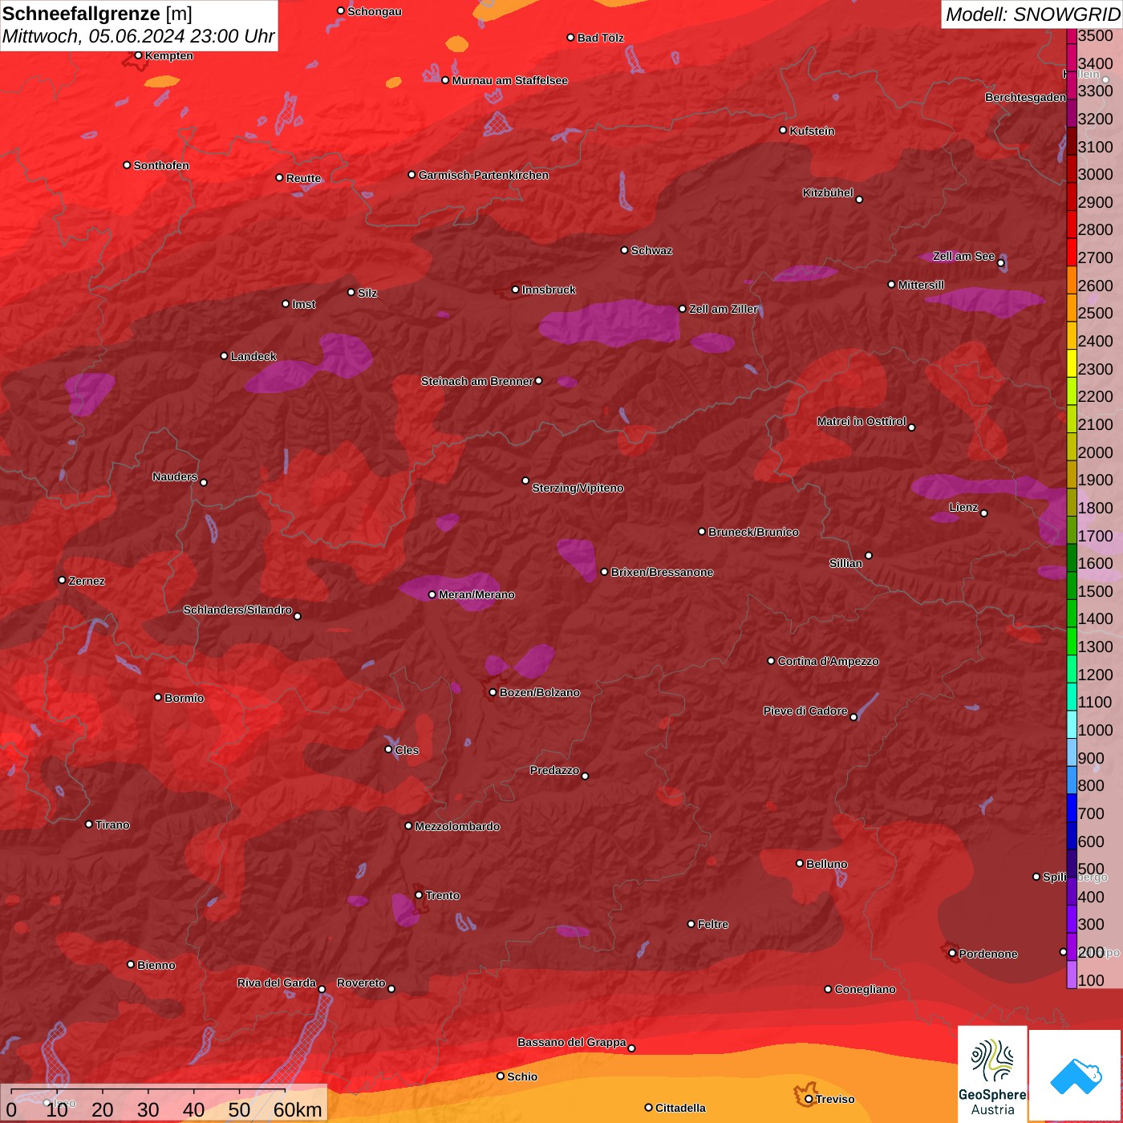This screenshot has height=1123, width=1123.
Task: Select the Kufstein marker dot
Action: pyautogui.click(x=784, y=130)
